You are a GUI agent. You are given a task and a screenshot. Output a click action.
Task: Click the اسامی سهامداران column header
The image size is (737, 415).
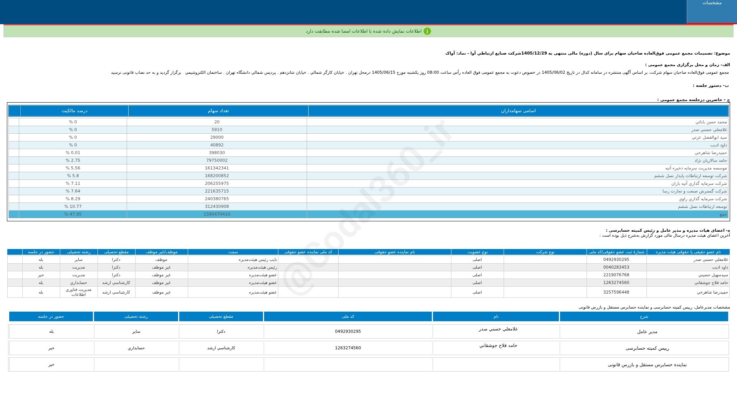tap(518, 111)
